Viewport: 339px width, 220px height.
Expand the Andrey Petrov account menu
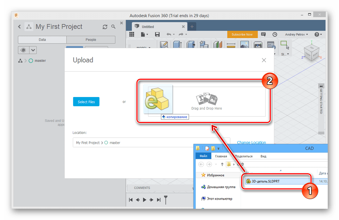click(x=296, y=34)
